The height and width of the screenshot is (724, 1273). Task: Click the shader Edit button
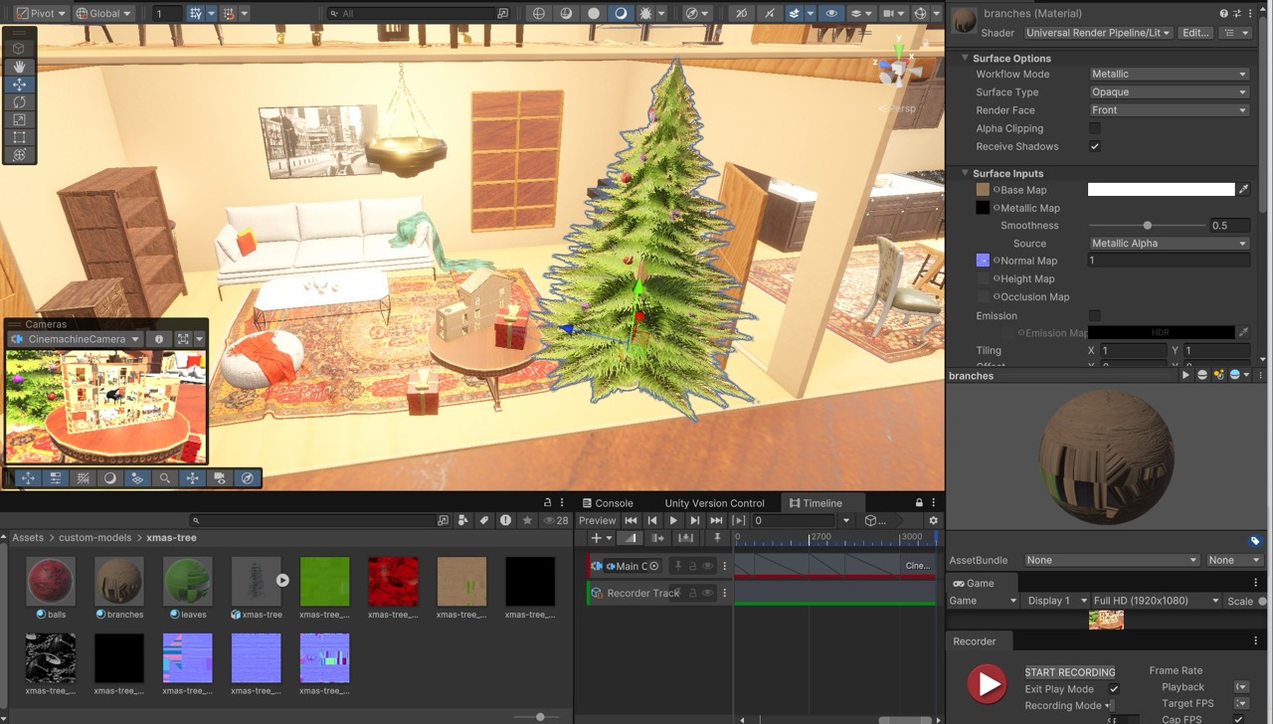point(1194,33)
